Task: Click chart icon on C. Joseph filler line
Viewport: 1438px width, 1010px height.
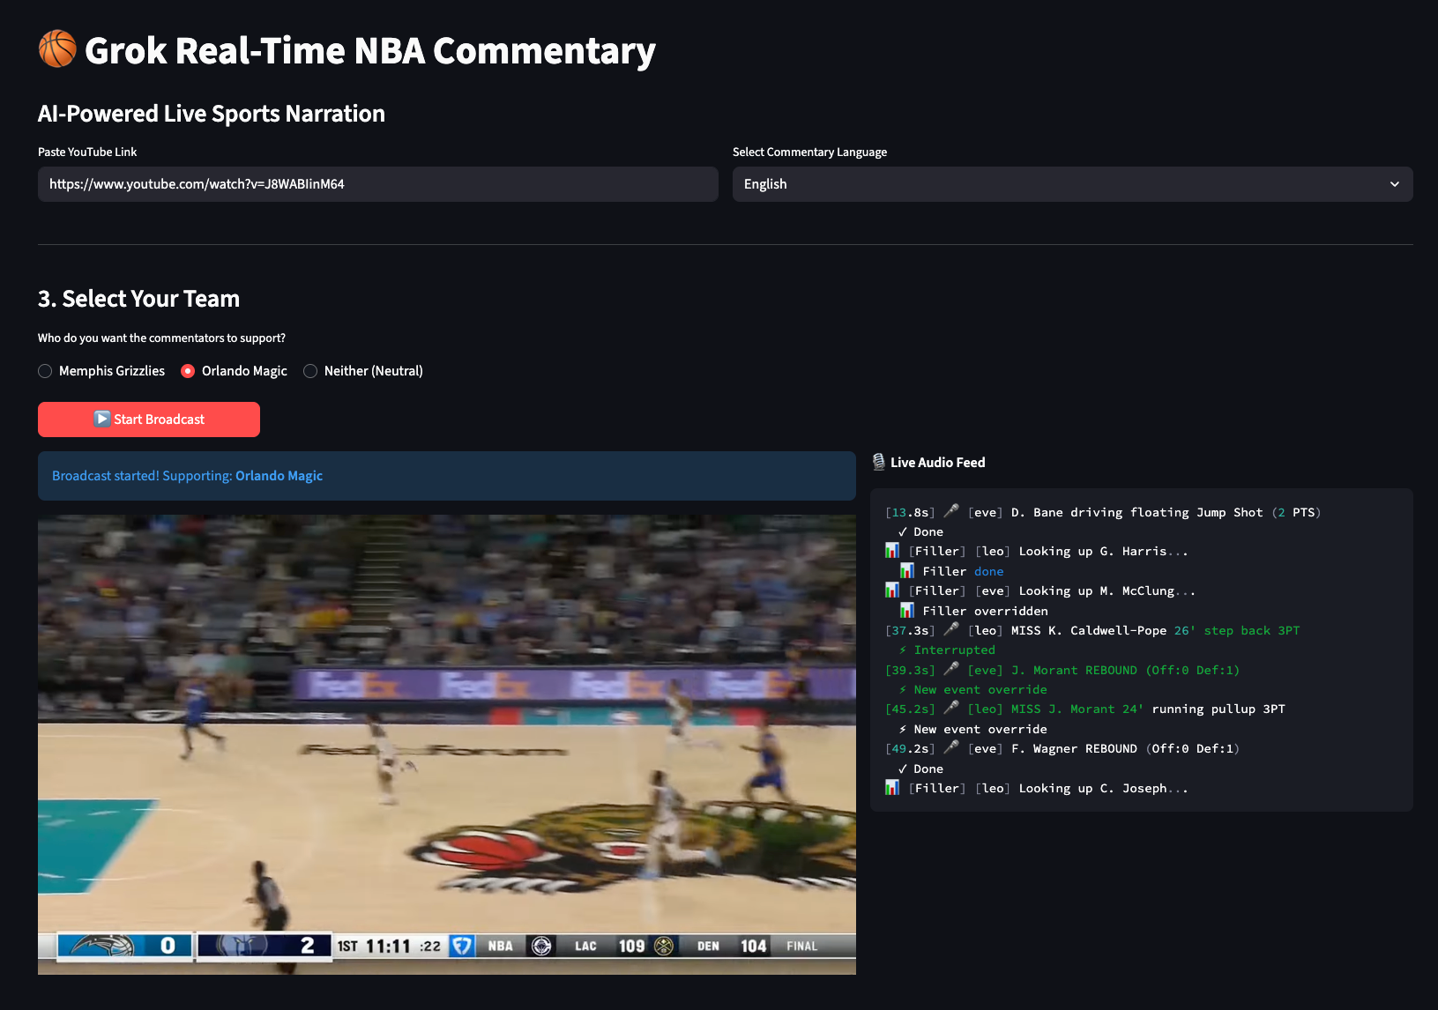Action: [x=892, y=787]
